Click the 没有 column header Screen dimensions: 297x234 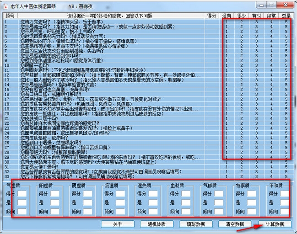(227, 16)
